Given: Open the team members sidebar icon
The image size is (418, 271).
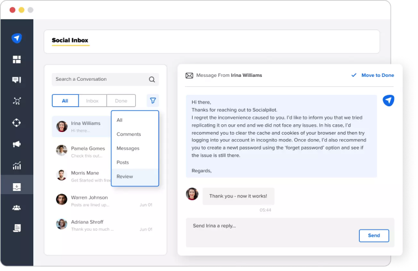Looking at the screenshot, I should coord(16,208).
